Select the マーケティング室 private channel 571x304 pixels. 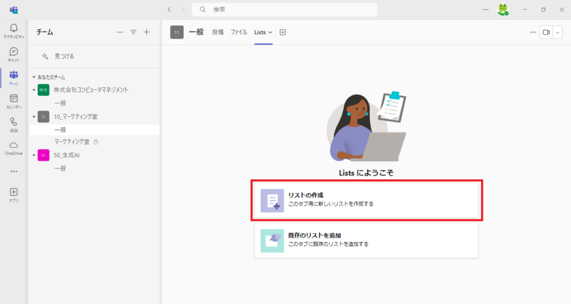coord(72,142)
